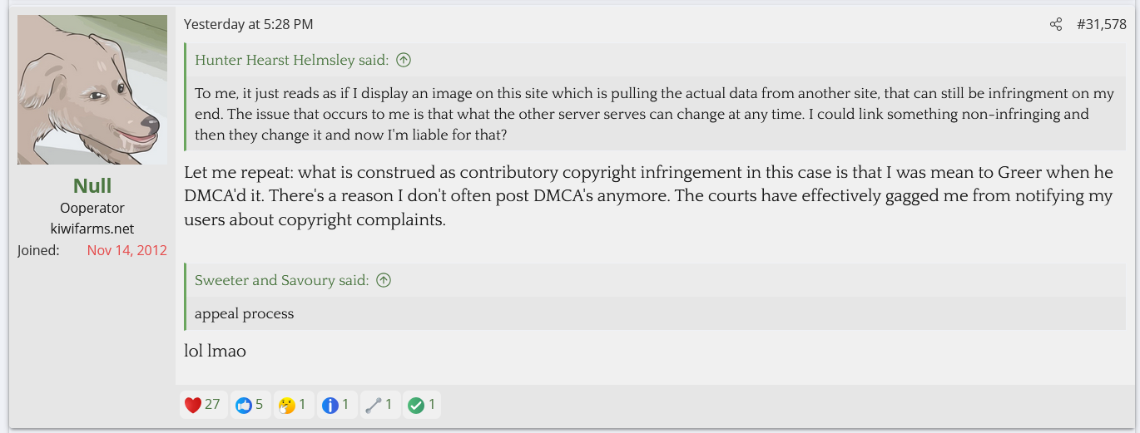Open post permalink #31,578
Image resolution: width=1140 pixels, height=433 pixels.
pyautogui.click(x=1102, y=25)
